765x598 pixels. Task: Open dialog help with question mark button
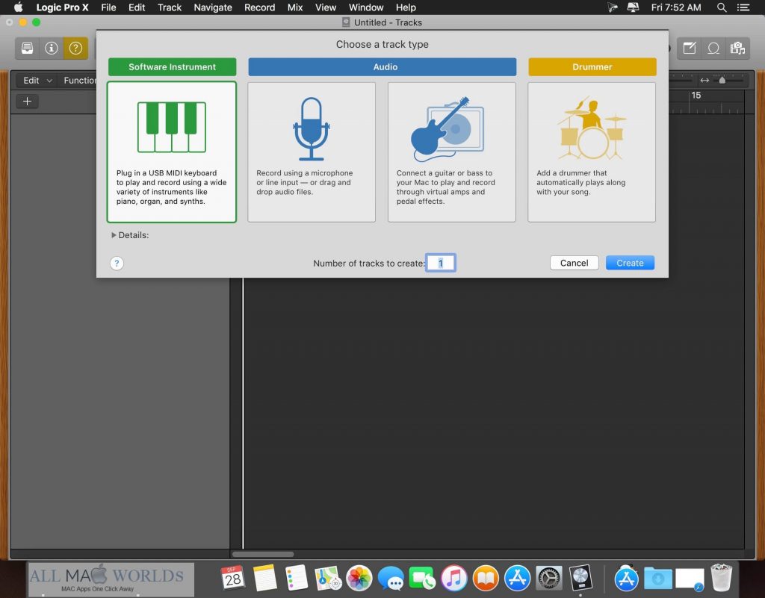coord(117,264)
